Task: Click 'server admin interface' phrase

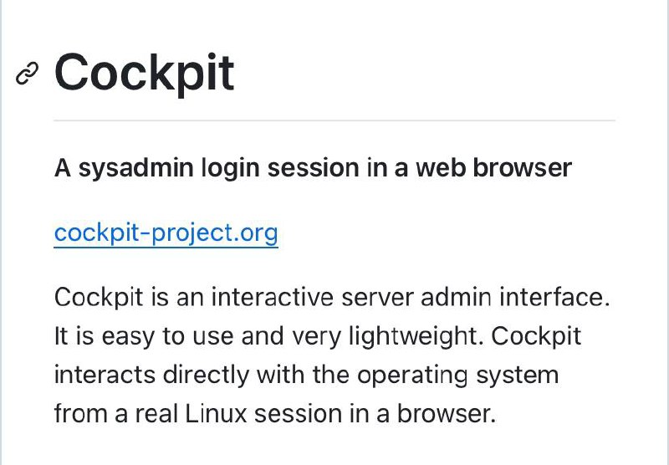Action: (475, 297)
